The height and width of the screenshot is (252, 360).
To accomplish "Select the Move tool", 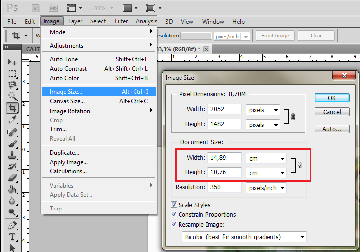I will point(12,62).
